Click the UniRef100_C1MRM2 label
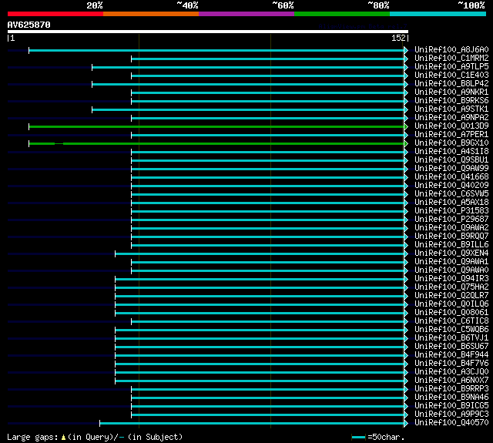Screen dimensions: 493x443 coord(451,58)
